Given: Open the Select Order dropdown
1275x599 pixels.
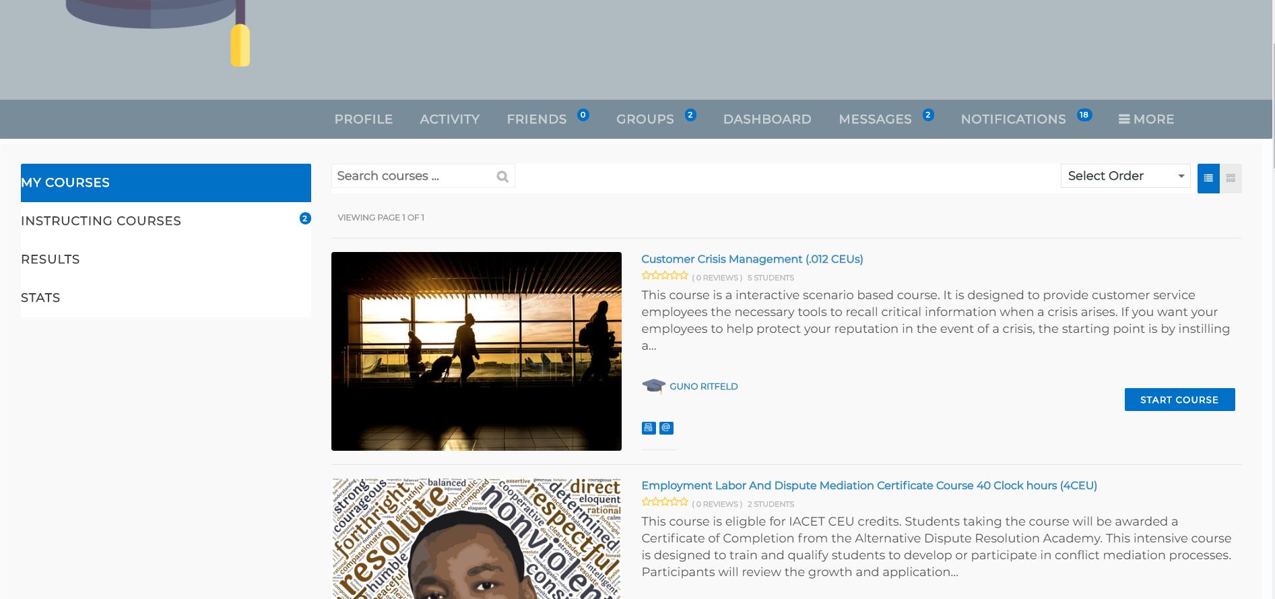Looking at the screenshot, I should [1125, 176].
